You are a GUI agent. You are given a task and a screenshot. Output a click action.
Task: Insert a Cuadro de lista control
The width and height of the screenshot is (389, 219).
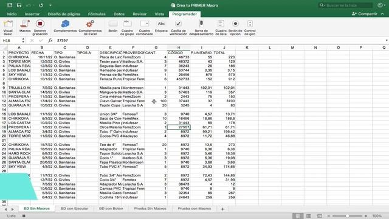coord(221,27)
